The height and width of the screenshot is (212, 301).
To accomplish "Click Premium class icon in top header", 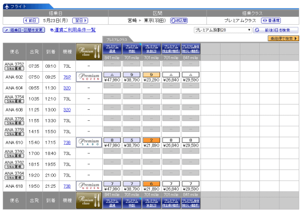I will pos(89,52).
